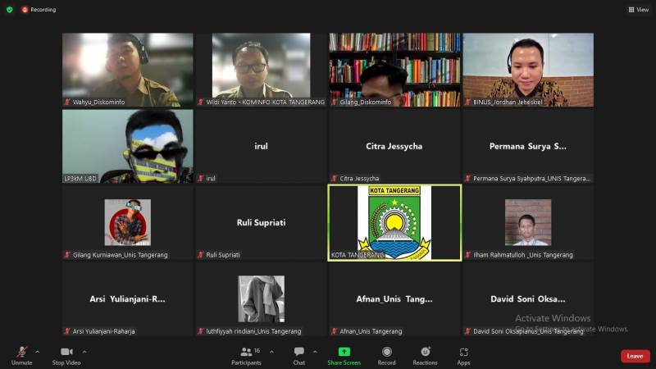This screenshot has height=369, width=656.
Task: Click the green encryption shield icon
Action: point(10,10)
